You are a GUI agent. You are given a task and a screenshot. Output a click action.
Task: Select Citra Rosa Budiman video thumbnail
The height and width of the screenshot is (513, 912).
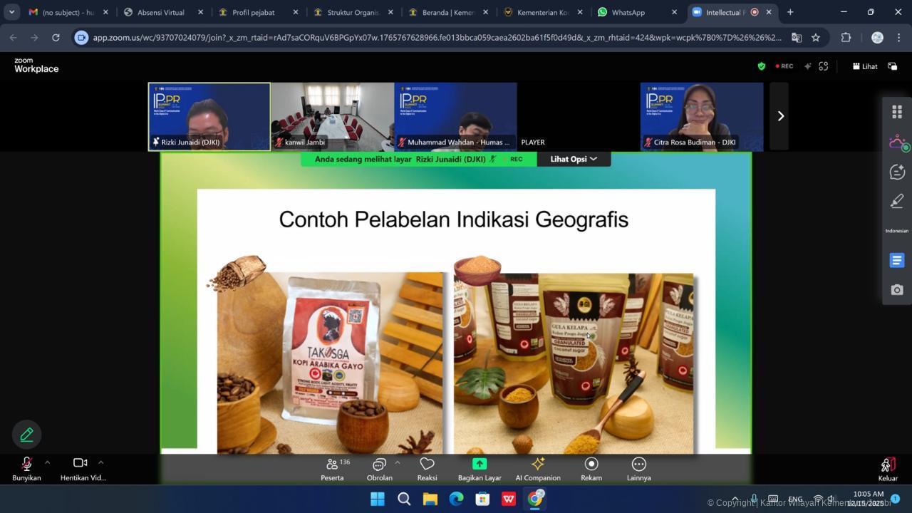point(702,116)
